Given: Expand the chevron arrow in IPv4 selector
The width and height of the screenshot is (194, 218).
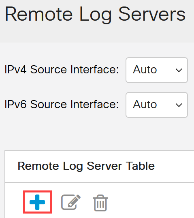Looking at the screenshot, I should coord(179,70).
